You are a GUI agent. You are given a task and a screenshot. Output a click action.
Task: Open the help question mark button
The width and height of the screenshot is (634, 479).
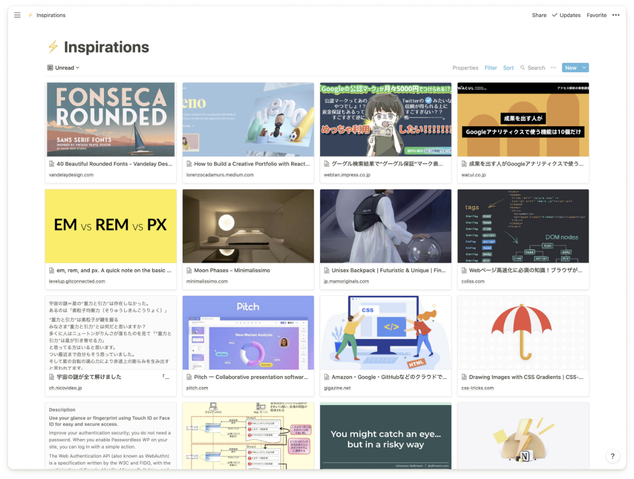pos(612,456)
